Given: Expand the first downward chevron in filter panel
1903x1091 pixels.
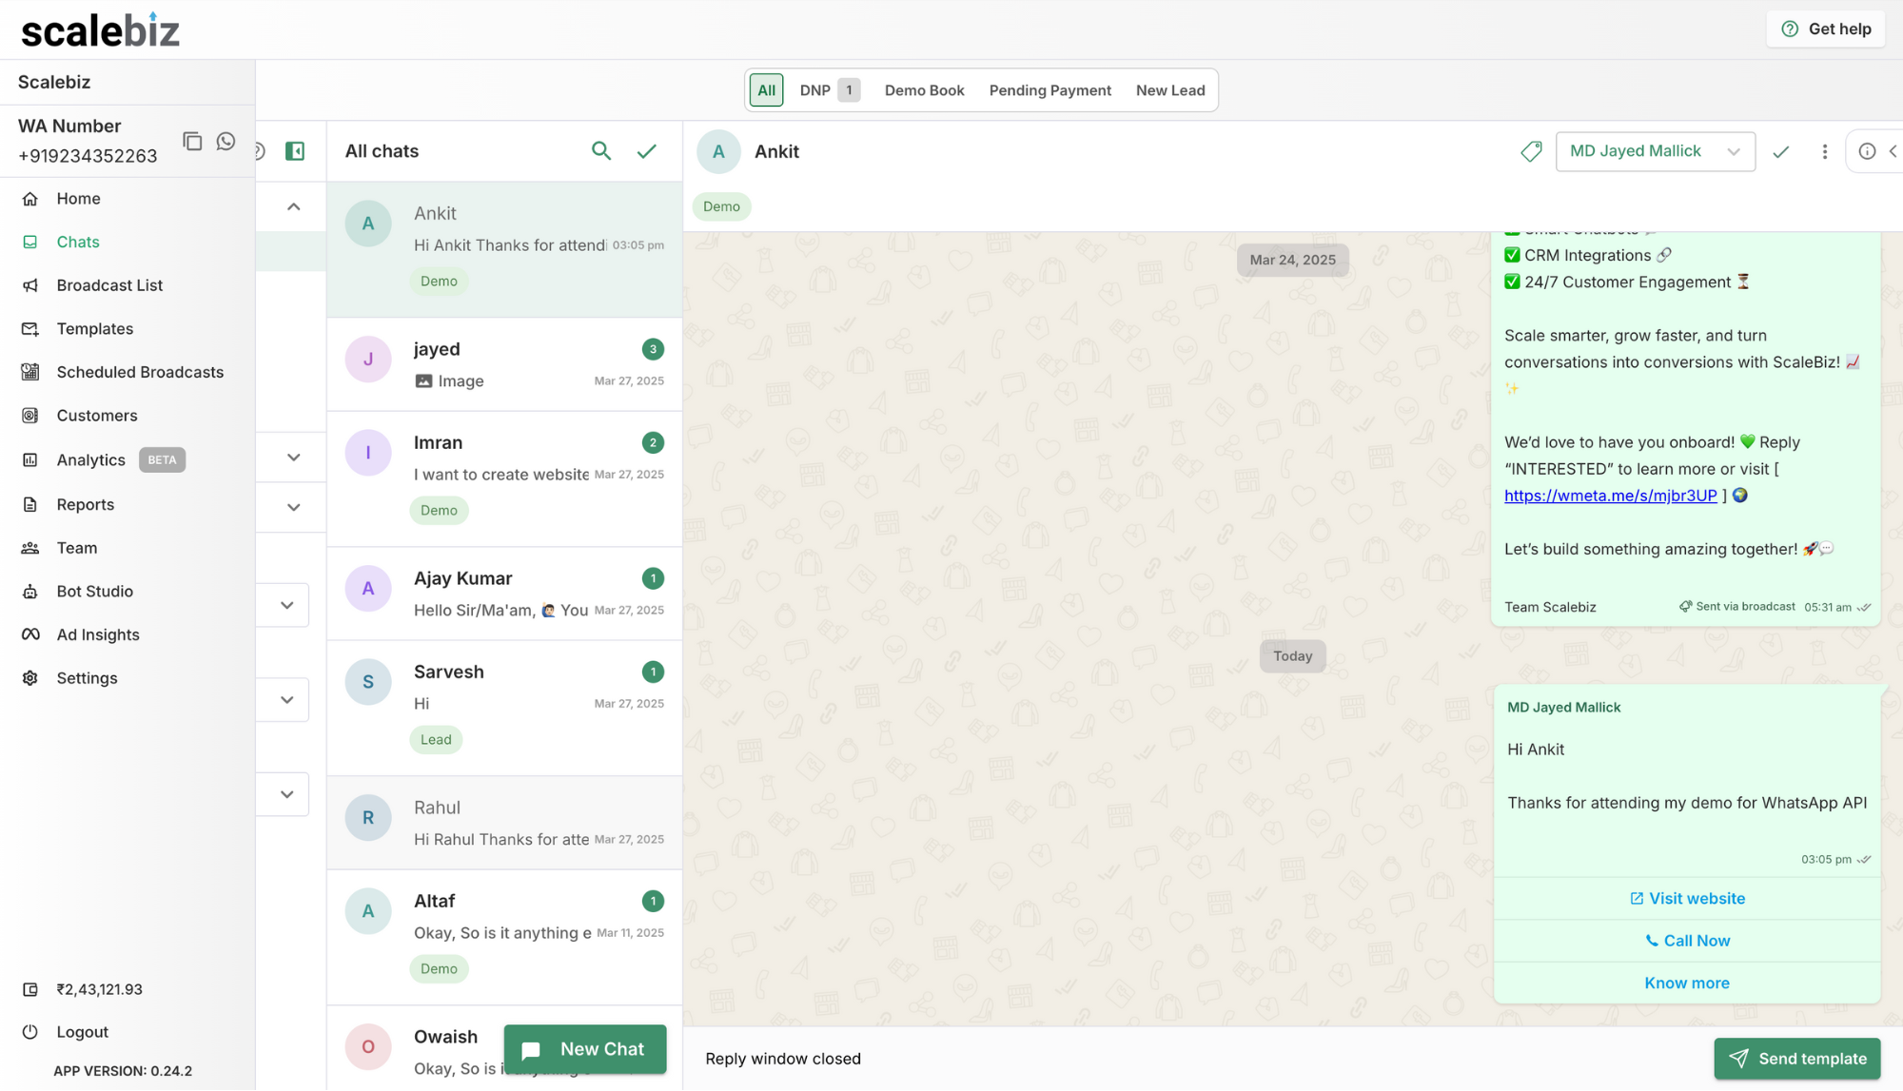Looking at the screenshot, I should click(293, 458).
